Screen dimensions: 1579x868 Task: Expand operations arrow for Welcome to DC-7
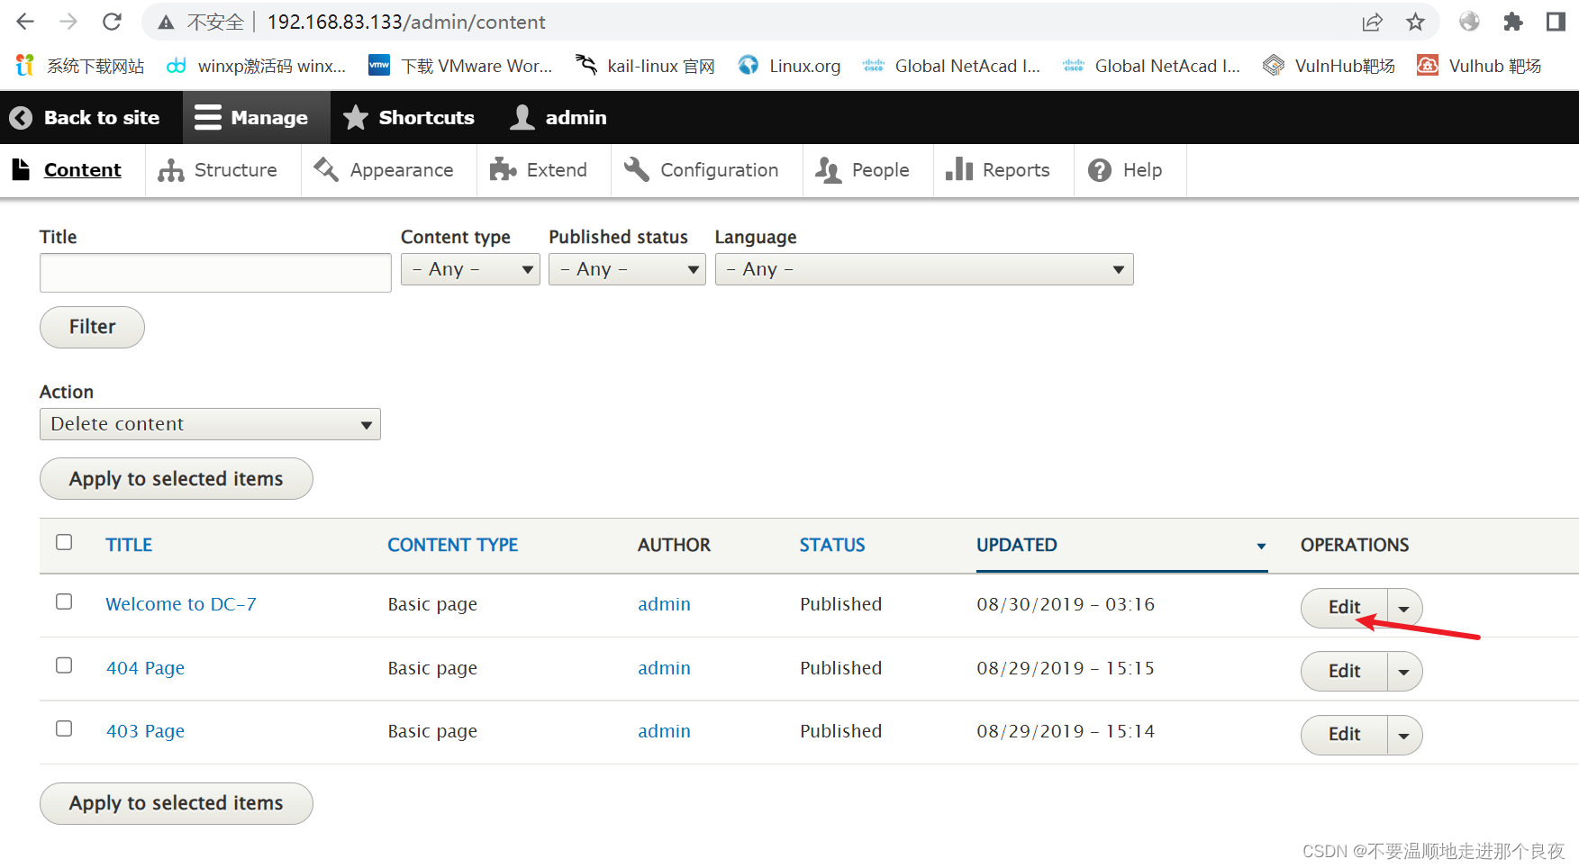[1404, 609]
